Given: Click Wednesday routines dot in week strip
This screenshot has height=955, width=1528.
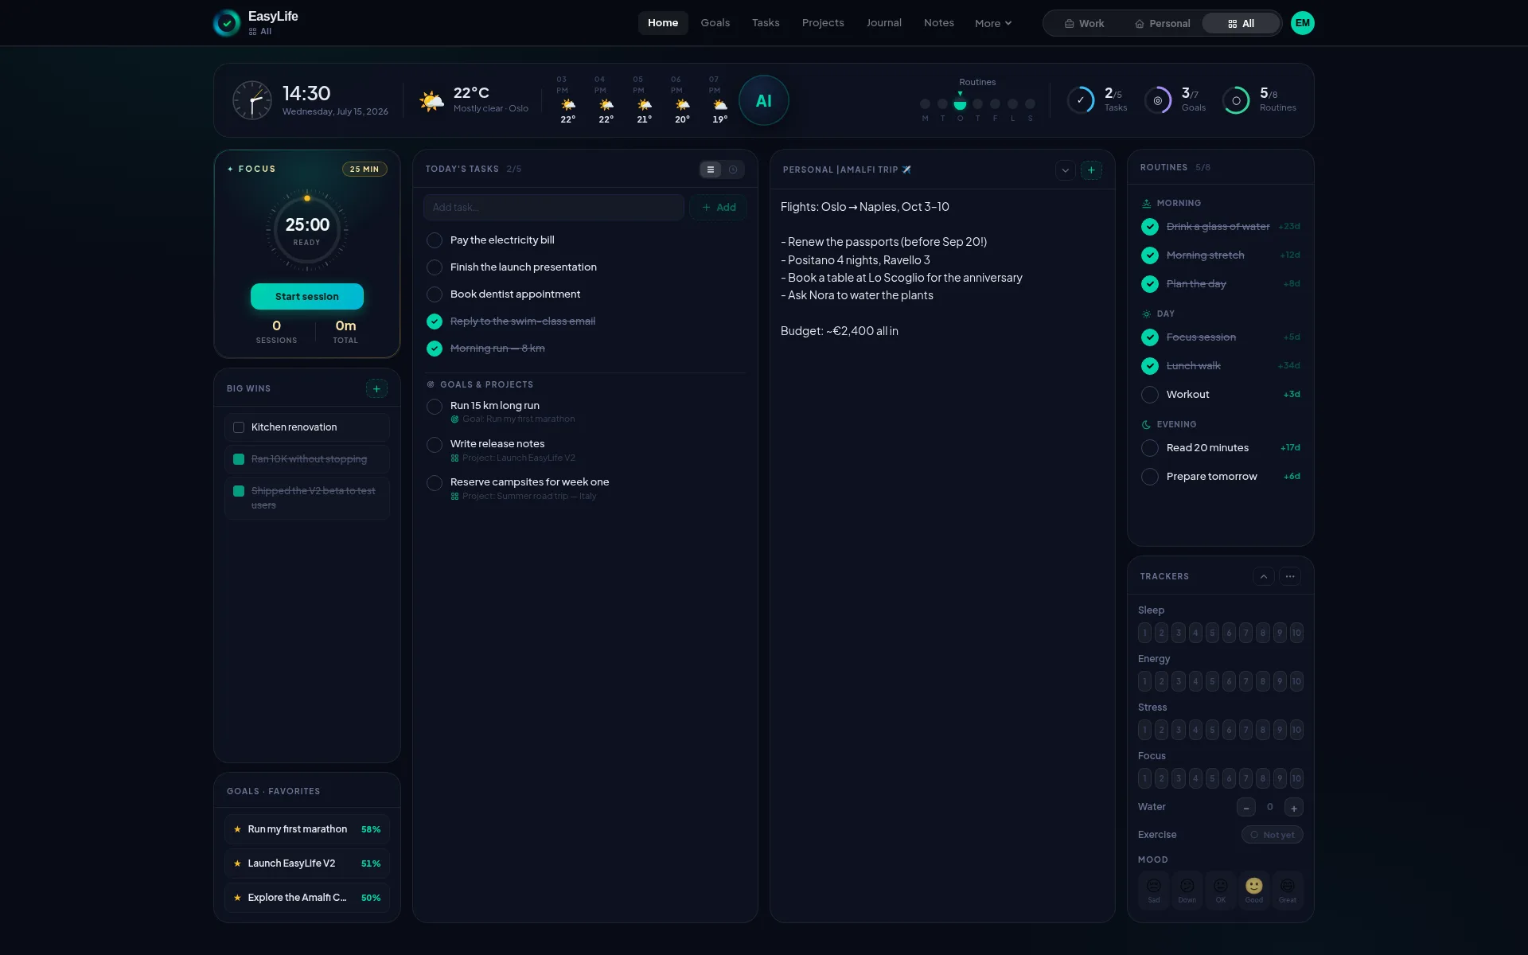Looking at the screenshot, I should [960, 104].
